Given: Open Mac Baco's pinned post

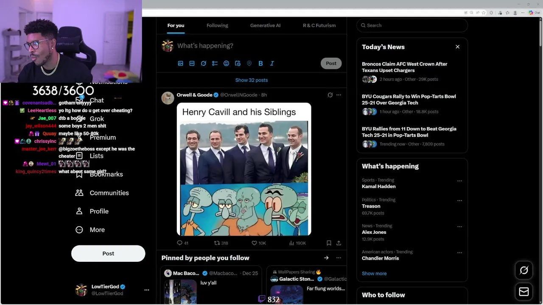Looking at the screenshot, I should tap(211, 285).
